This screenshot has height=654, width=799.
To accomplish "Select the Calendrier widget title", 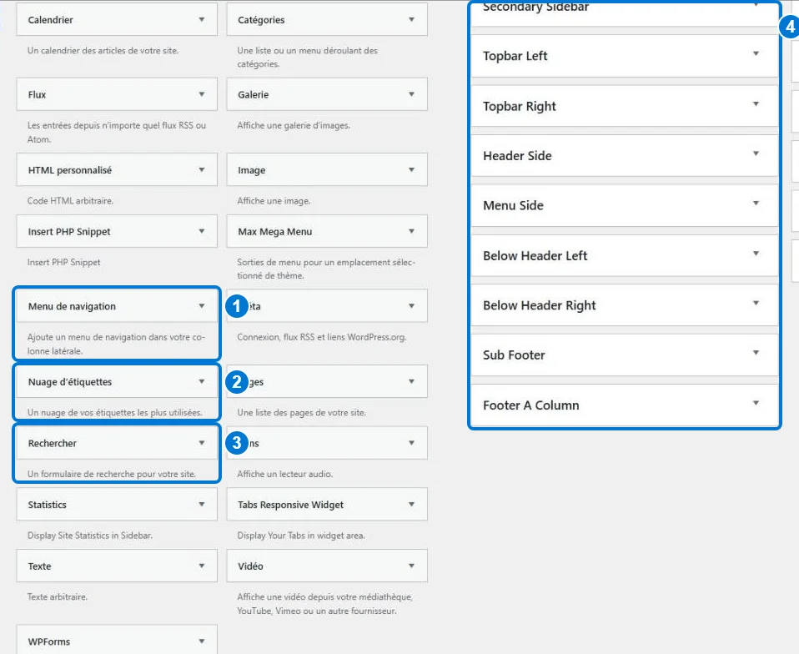I will coord(50,20).
